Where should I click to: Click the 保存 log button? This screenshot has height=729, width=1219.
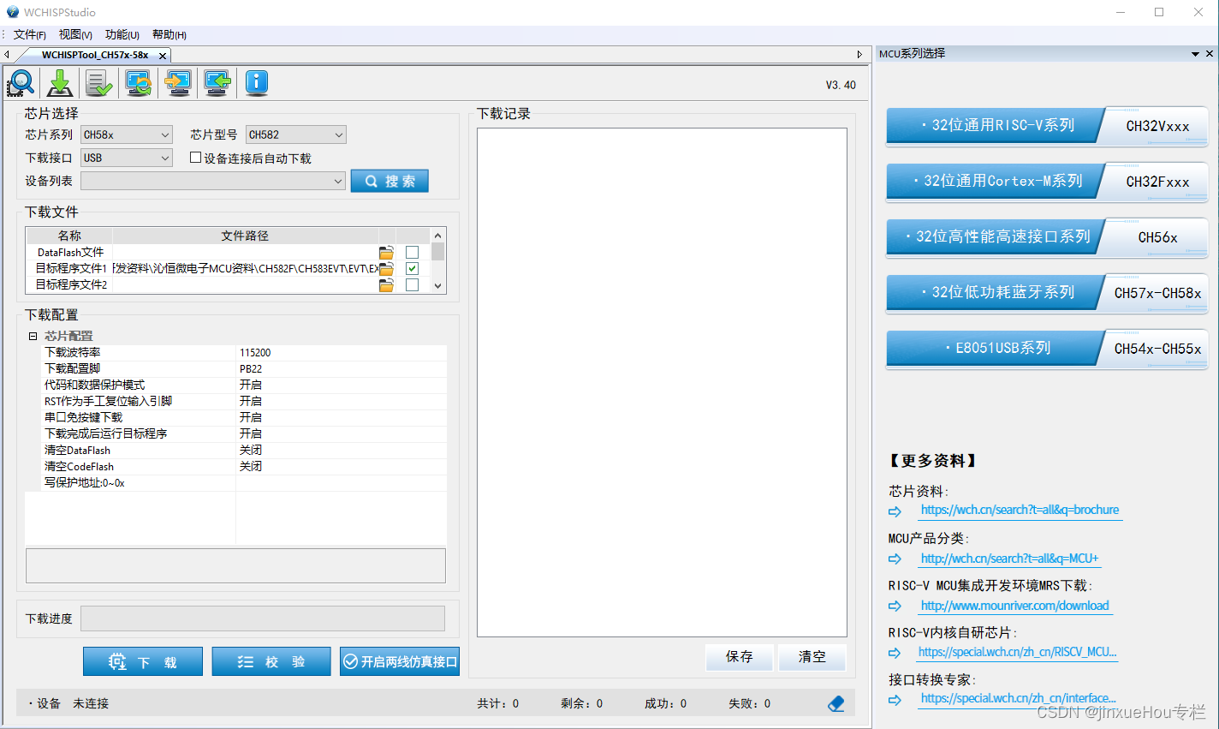(x=740, y=657)
